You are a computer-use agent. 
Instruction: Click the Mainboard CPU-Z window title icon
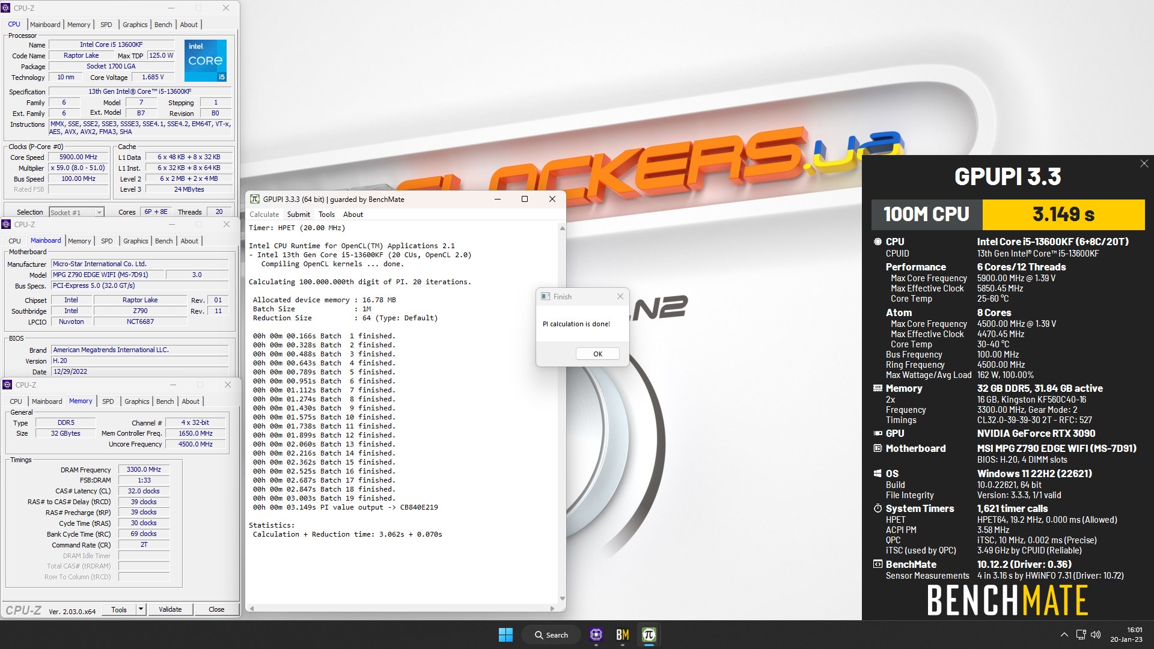point(6,224)
